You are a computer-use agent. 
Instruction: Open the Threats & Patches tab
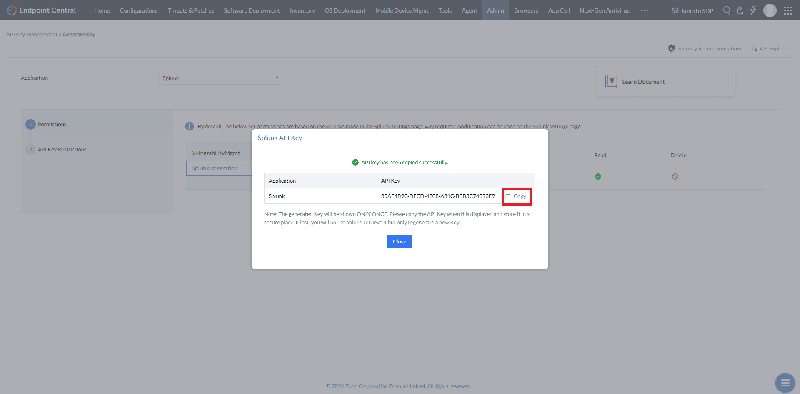click(191, 10)
